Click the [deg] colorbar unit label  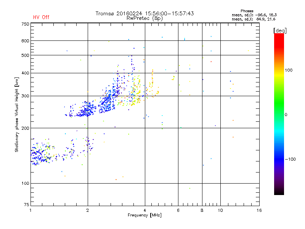click(280, 31)
